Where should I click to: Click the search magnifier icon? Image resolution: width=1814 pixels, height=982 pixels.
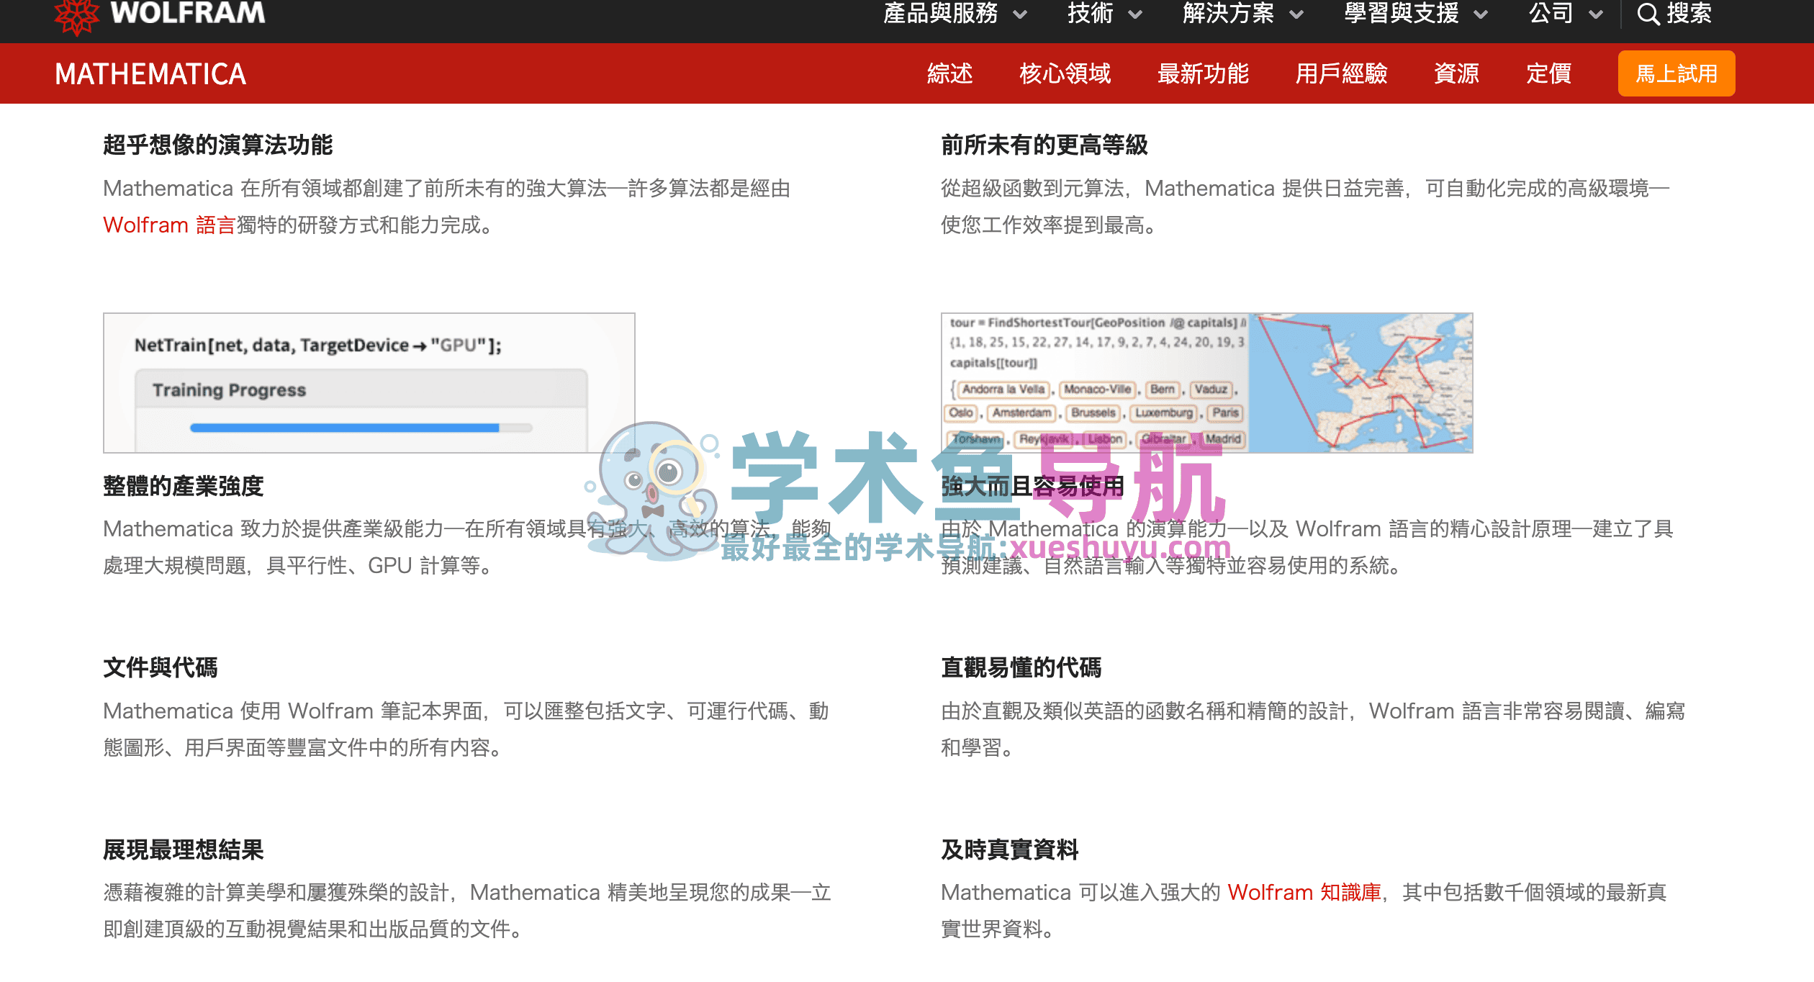click(1648, 14)
